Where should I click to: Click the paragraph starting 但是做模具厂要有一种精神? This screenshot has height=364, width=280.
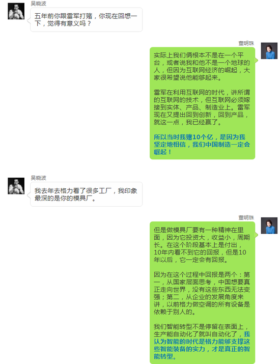pyautogui.click(x=202, y=245)
